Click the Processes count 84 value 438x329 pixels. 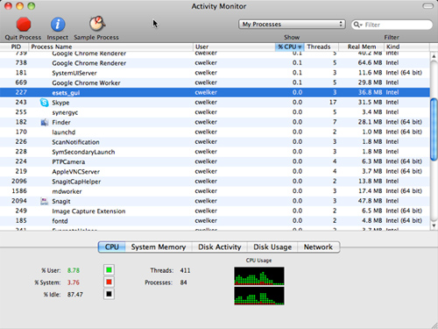click(183, 283)
